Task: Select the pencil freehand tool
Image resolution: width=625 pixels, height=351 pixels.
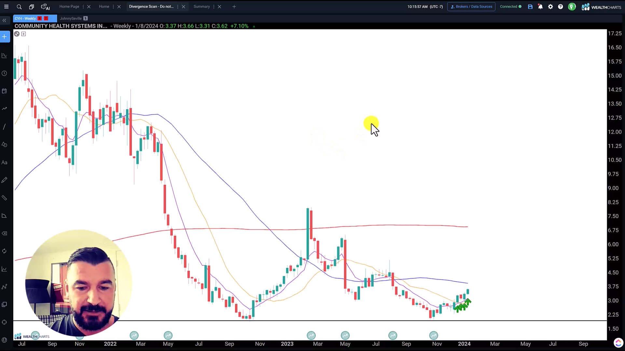Action: [5, 180]
